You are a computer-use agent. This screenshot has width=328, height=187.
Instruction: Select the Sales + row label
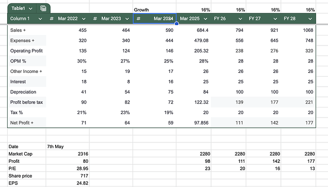18,30
